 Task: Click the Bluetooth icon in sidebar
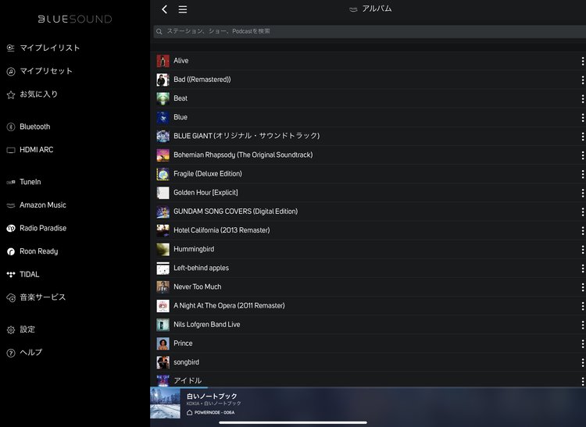11,126
